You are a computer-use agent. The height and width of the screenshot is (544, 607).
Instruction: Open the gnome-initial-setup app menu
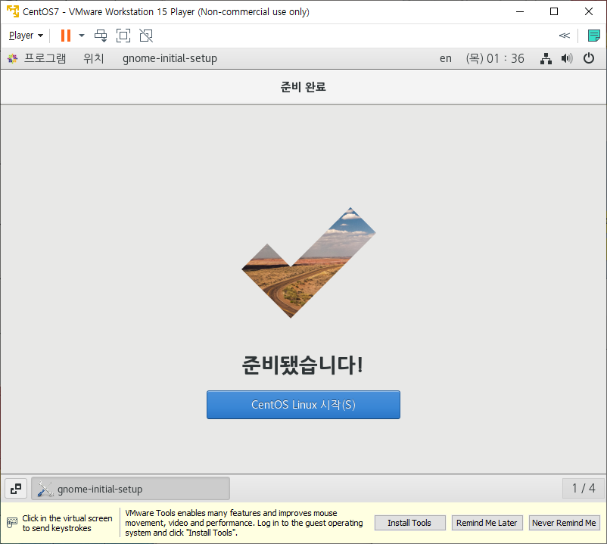click(170, 58)
